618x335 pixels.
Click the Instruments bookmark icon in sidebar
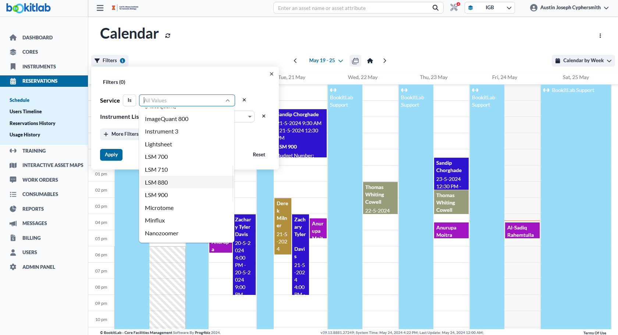13,67
